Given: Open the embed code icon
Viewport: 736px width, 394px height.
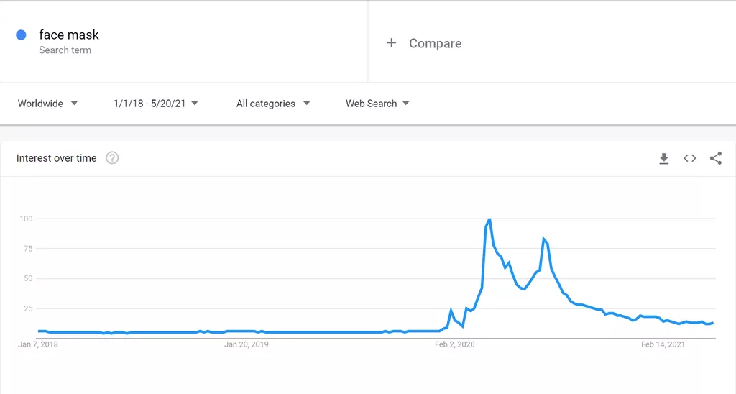Looking at the screenshot, I should click(x=689, y=158).
